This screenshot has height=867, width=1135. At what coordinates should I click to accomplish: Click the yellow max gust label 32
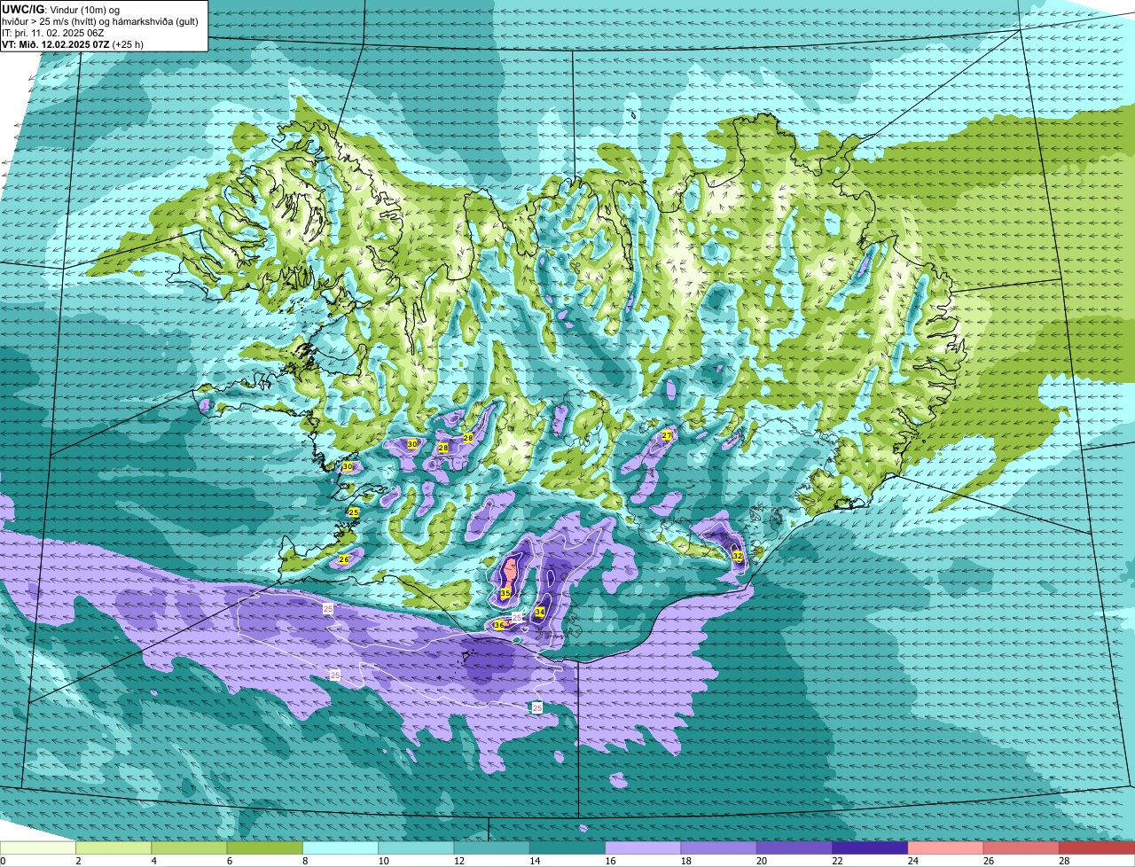pos(738,556)
